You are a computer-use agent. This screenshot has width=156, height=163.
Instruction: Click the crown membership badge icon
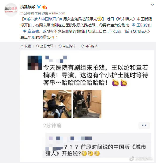44,7
